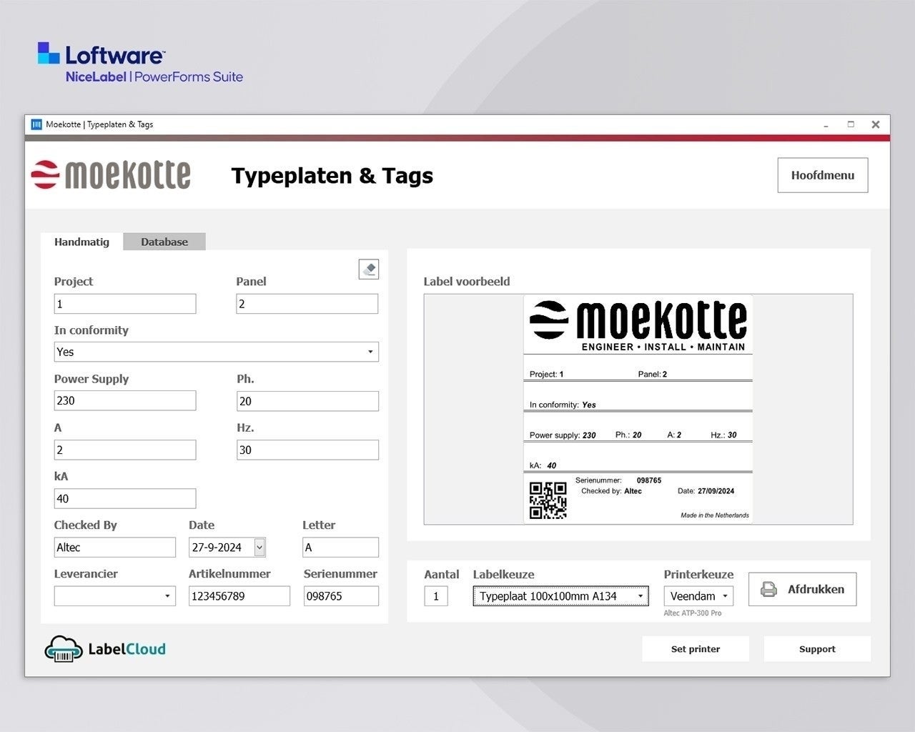Open the Labelkeuze Typeplaat dropdown
This screenshot has width=915, height=732.
pos(640,596)
